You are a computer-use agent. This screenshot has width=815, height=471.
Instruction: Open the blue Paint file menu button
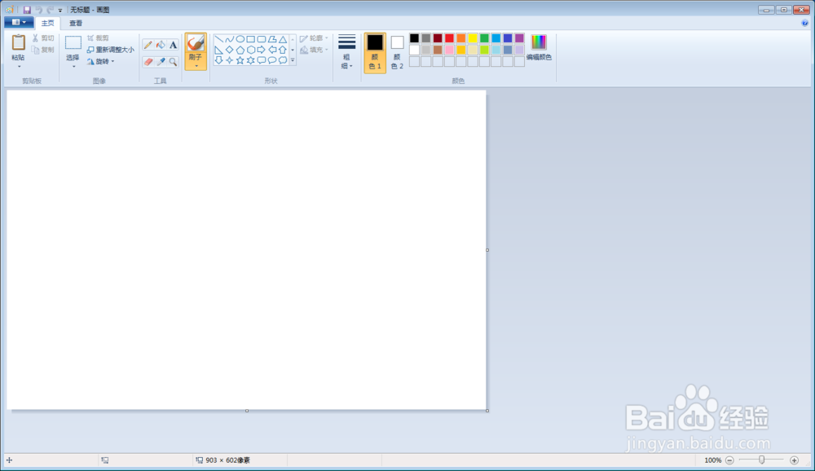click(19, 22)
